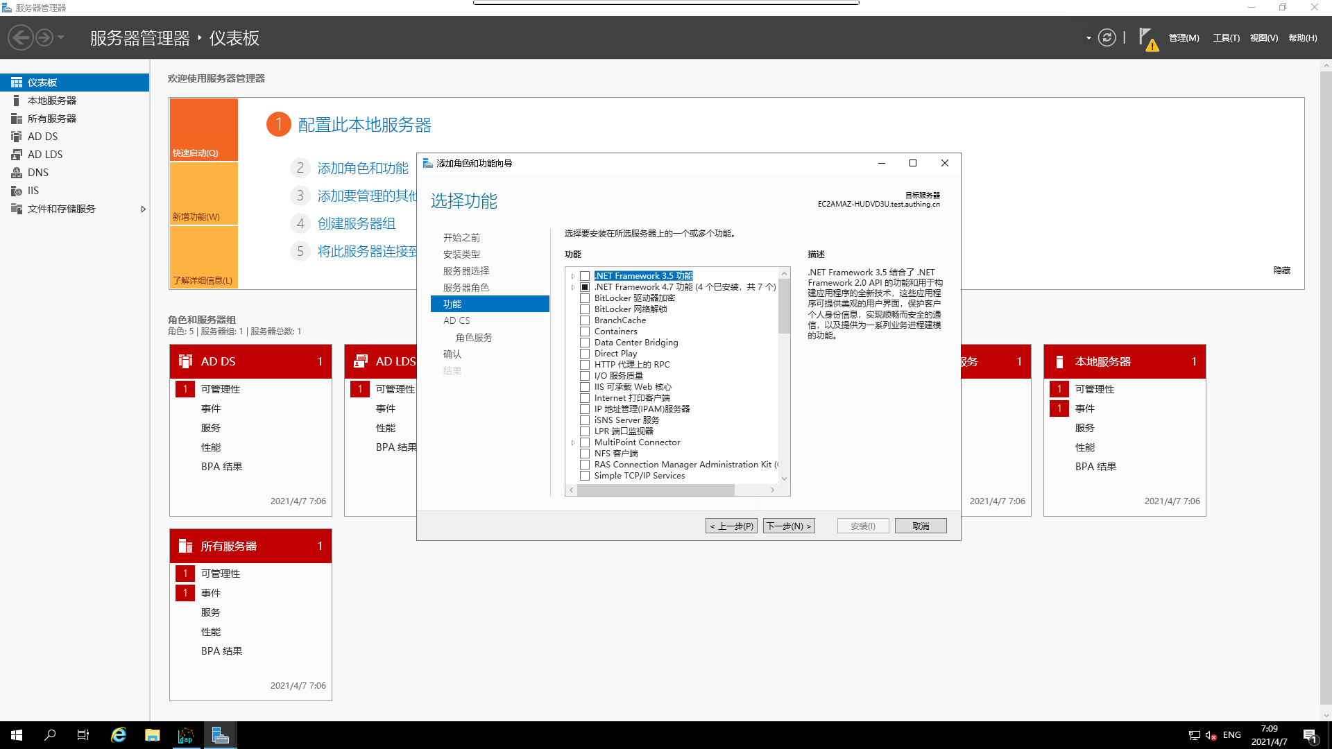This screenshot has width=1332, height=749.
Task: Click the AD DS tile header icon
Action: click(185, 361)
